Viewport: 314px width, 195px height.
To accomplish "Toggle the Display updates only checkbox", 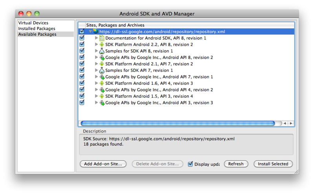I will (190, 164).
